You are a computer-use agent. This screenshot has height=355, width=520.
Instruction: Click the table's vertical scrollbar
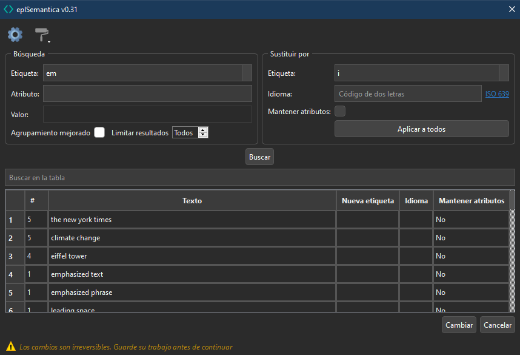(x=512, y=260)
